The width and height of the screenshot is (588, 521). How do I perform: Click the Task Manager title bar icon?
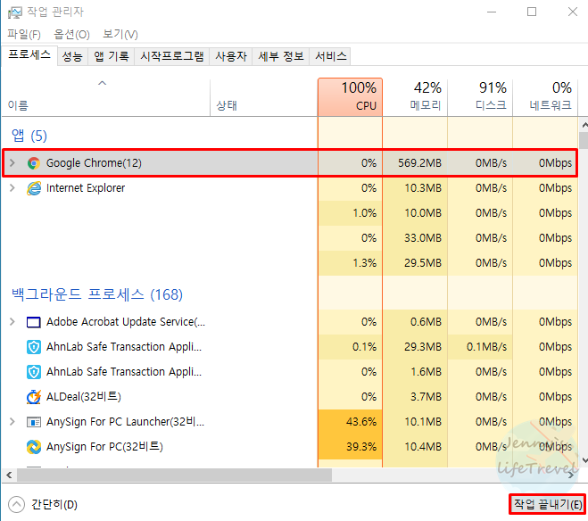pos(14,12)
